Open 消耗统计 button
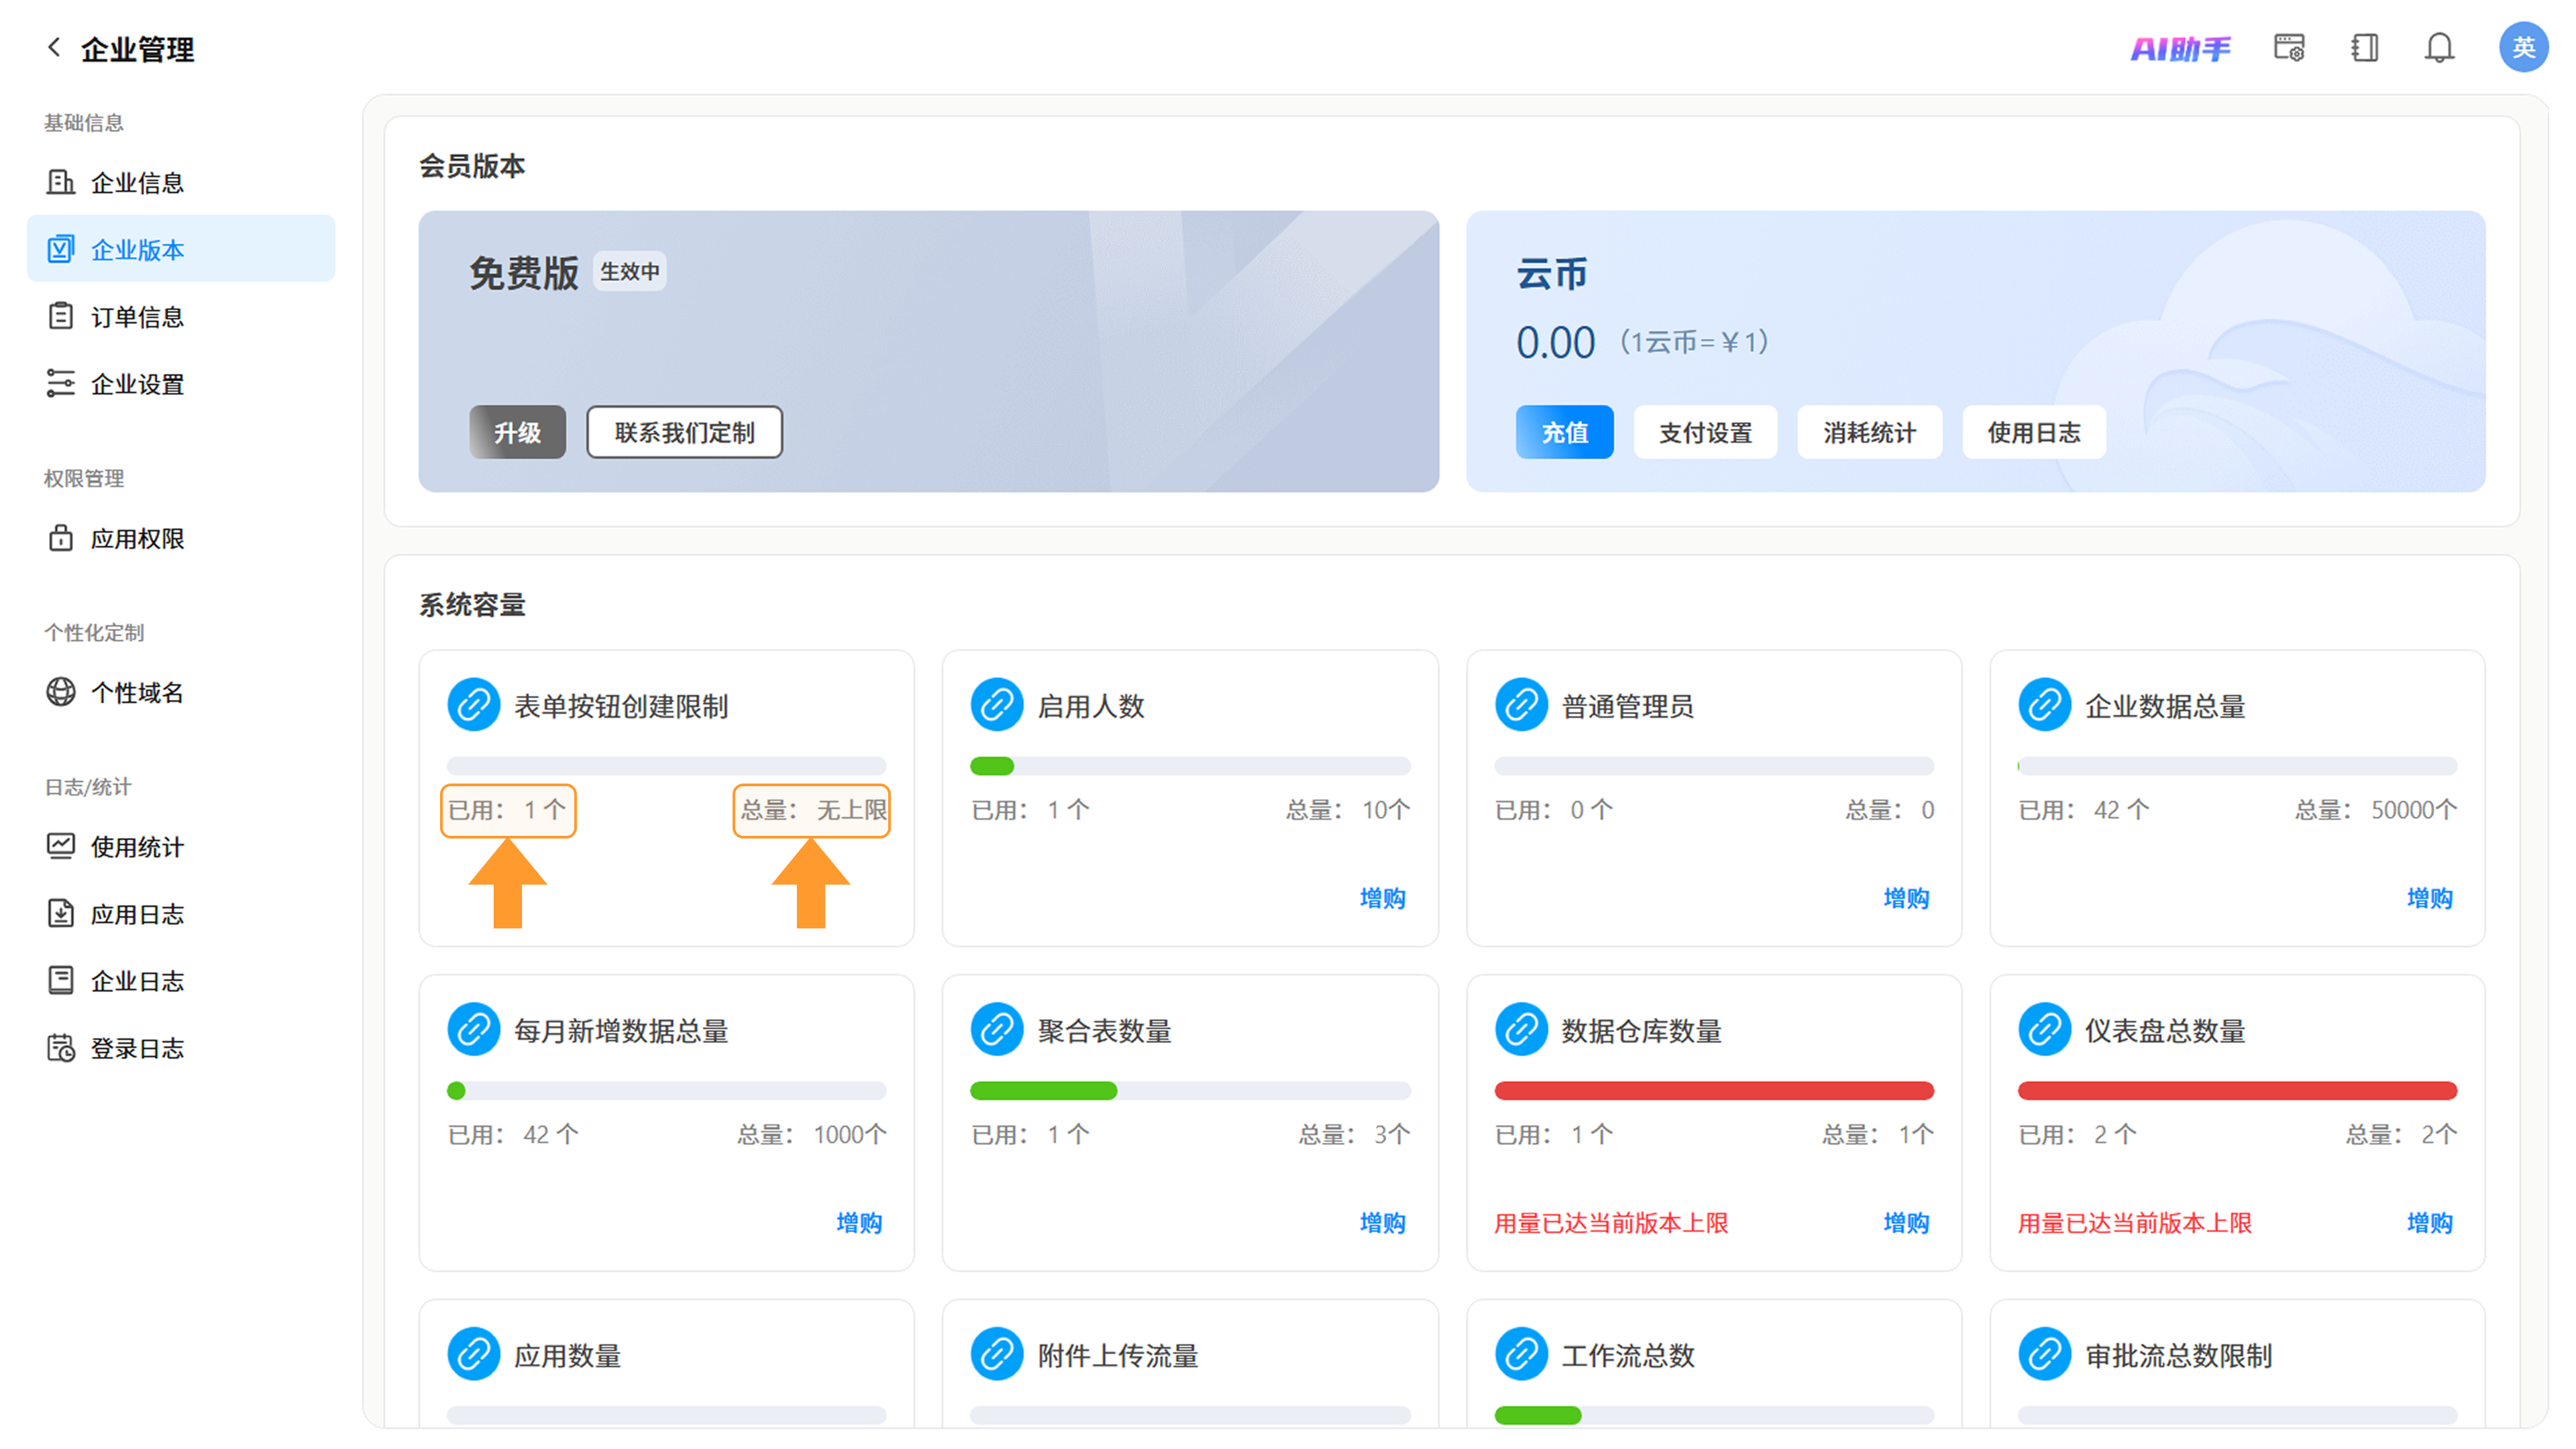The width and height of the screenshot is (2576, 1449). [1869, 432]
